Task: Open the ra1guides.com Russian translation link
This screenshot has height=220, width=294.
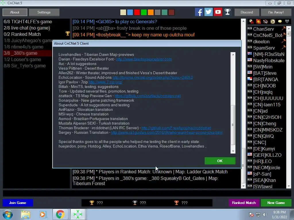Action: point(167,132)
